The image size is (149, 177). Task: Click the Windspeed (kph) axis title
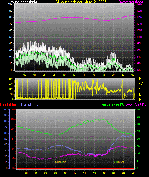[x=24, y=2]
